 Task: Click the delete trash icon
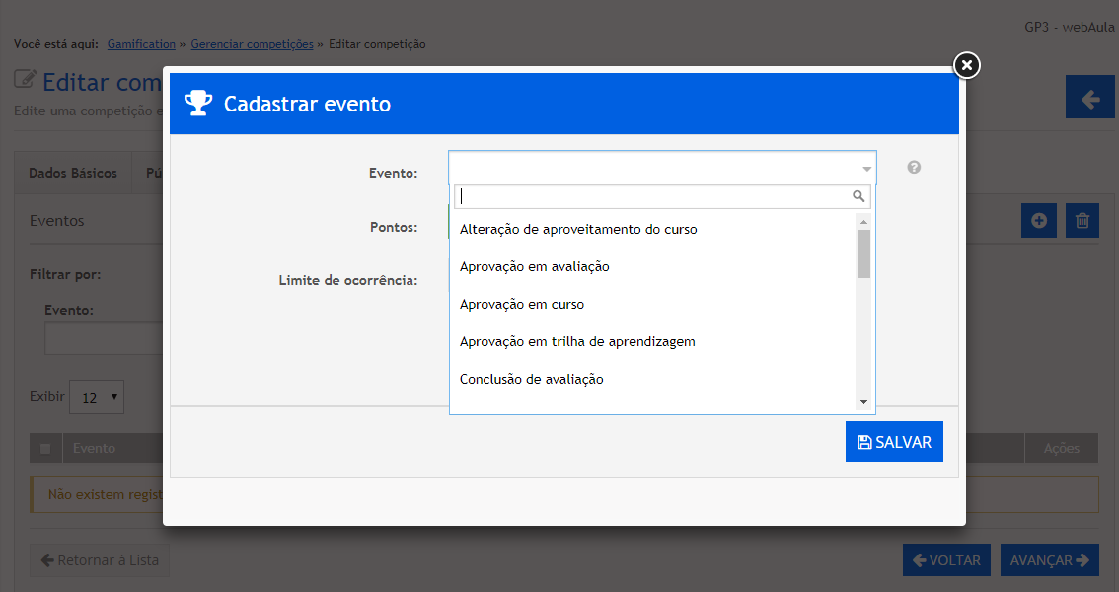tap(1082, 221)
